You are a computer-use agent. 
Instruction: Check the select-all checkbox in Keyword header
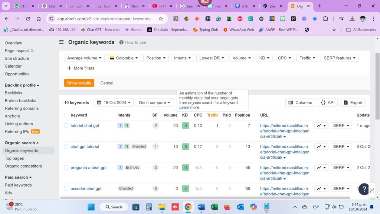tap(66, 115)
